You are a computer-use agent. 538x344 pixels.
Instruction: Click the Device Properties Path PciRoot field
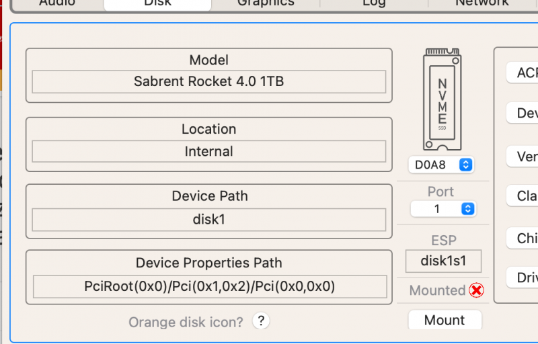point(209,286)
